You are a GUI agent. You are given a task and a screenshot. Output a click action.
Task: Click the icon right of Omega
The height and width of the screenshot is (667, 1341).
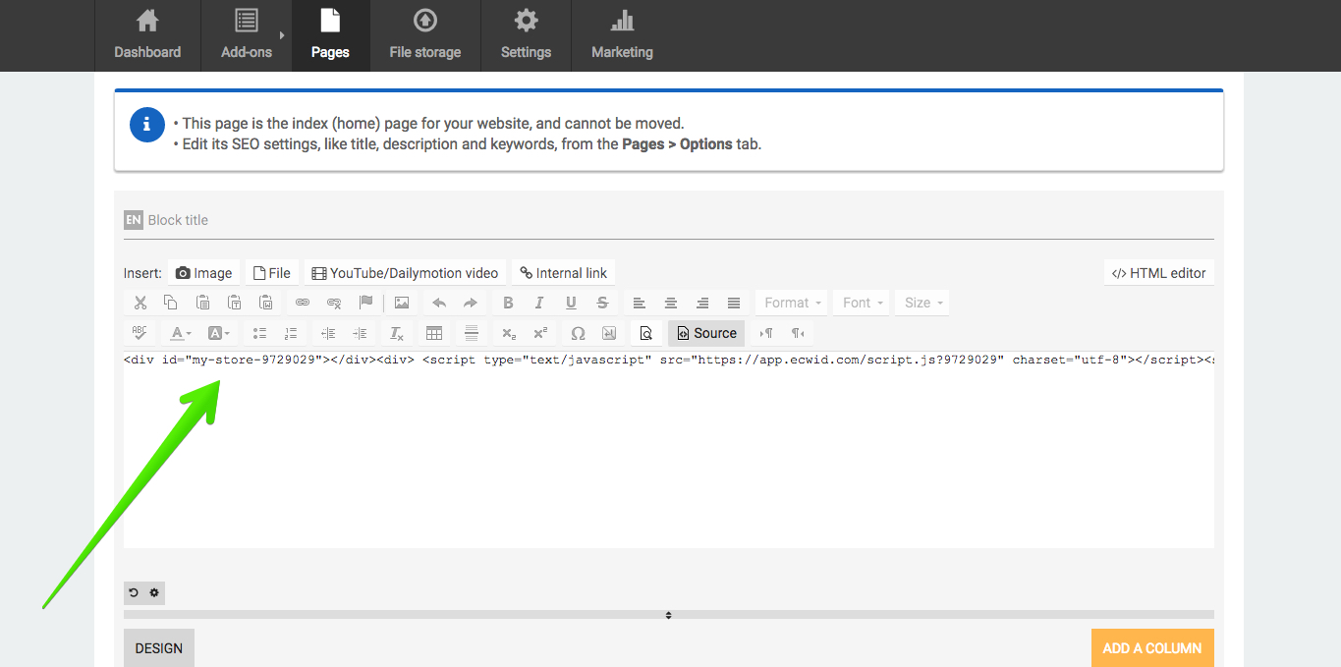tap(609, 333)
